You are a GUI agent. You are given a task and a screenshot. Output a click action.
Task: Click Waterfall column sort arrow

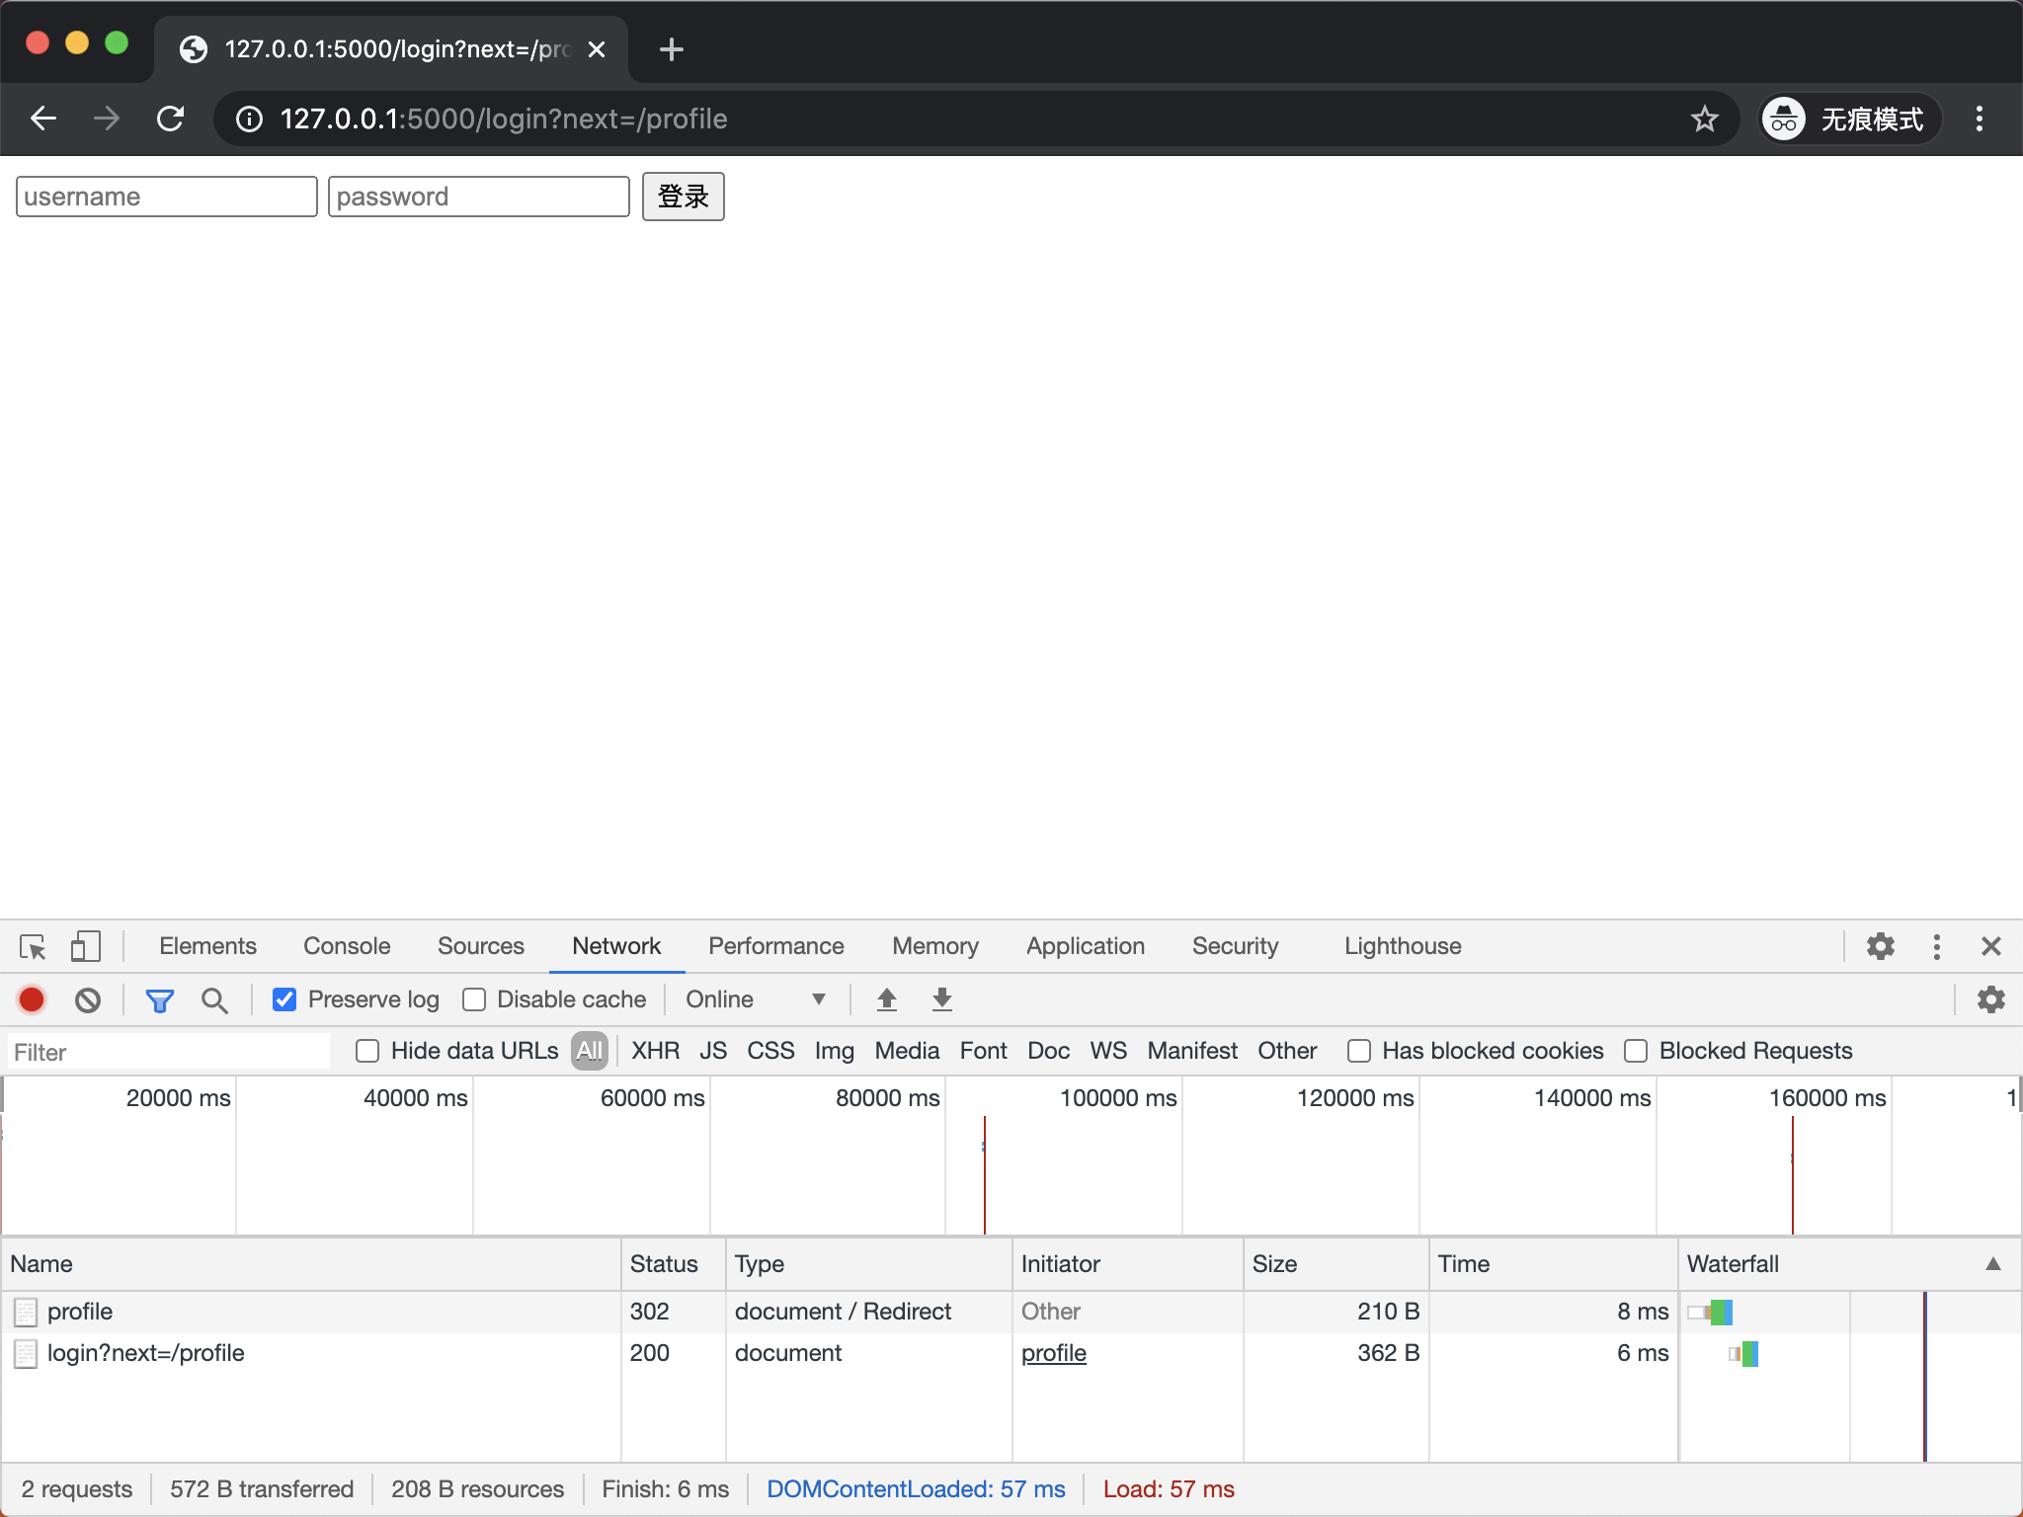(x=1992, y=1264)
